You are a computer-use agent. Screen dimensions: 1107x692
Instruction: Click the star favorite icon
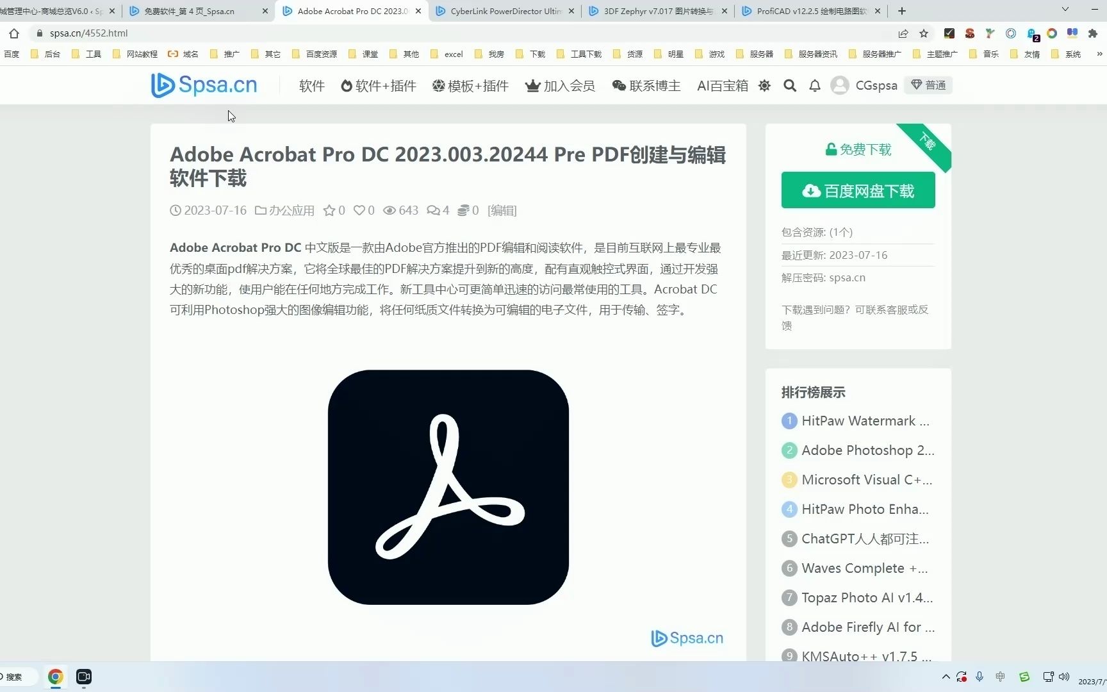329,210
